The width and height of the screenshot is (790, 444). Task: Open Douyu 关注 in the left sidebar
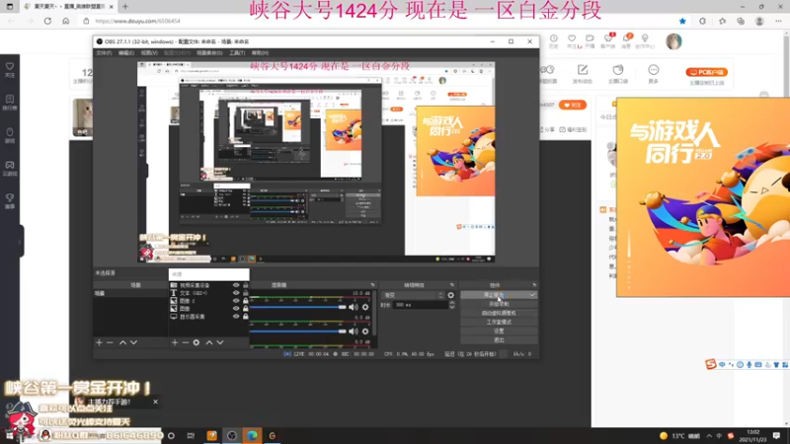point(10,70)
